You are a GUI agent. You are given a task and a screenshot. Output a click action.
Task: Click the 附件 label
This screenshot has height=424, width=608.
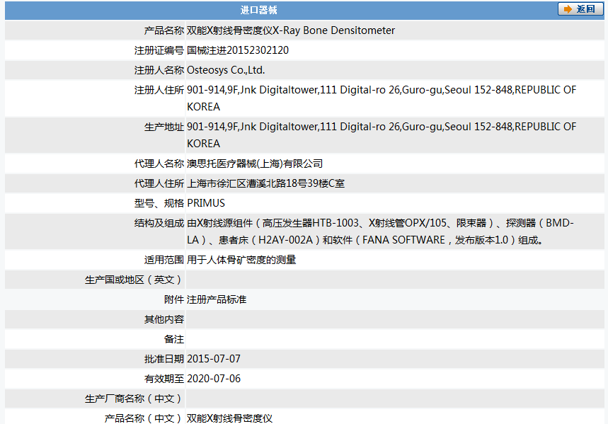173,299
